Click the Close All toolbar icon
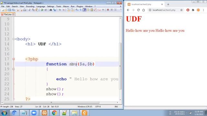207x116 pixels. pos(21,10)
